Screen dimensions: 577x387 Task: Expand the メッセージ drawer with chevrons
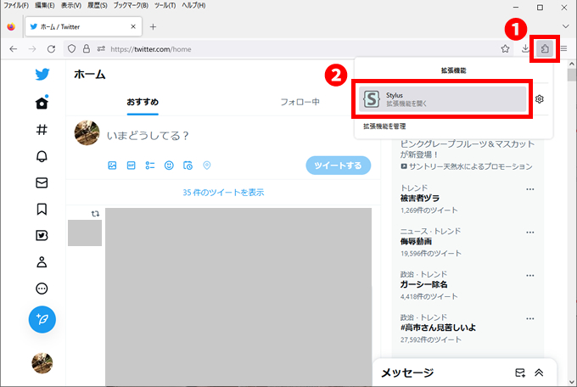[539, 373]
